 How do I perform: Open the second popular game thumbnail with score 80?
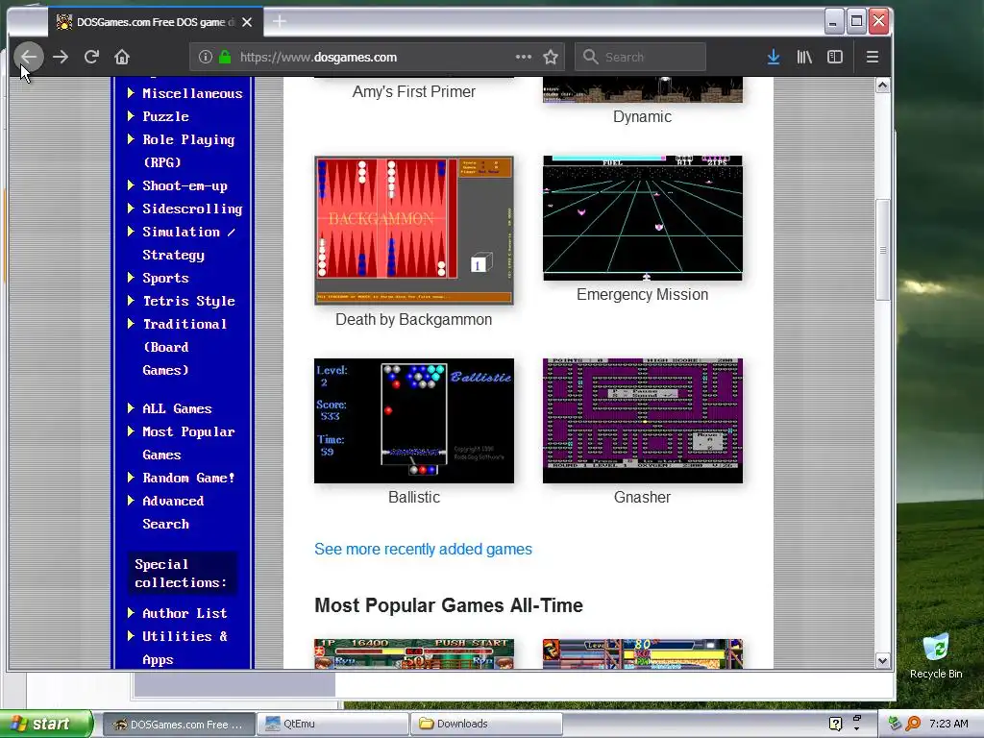[643, 653]
